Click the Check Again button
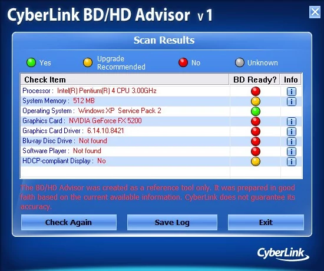 (x=69, y=223)
